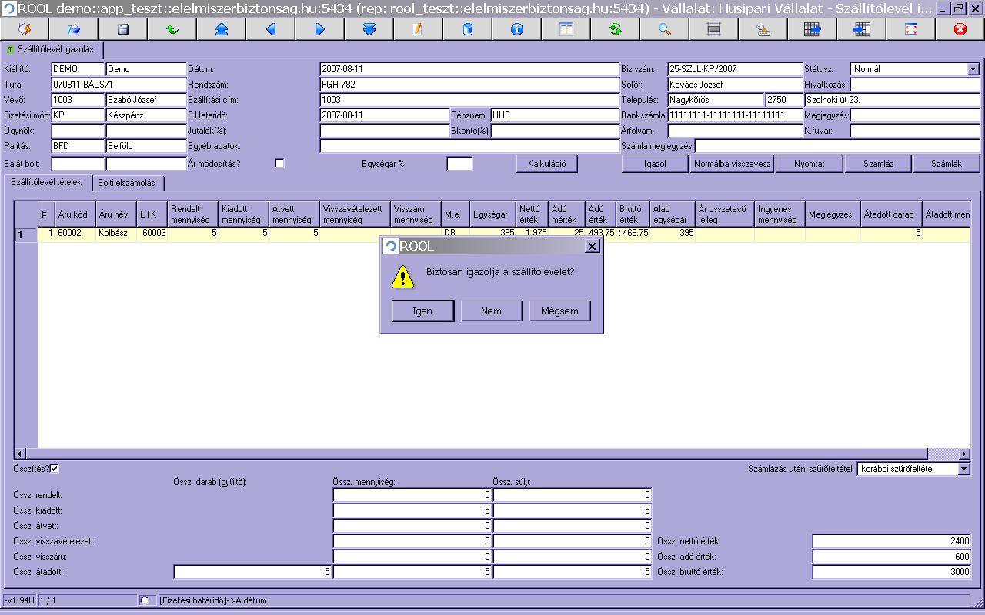Switch to Bolti elszámolás tab
Viewport: 985px width, 615px height.
pos(126,183)
